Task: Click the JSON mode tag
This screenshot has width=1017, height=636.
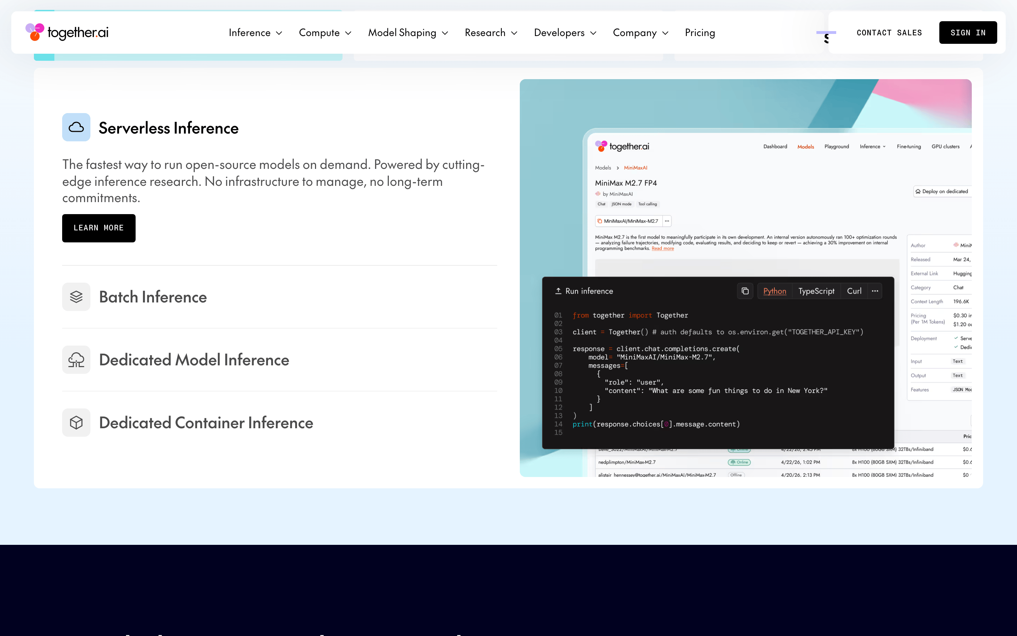Action: (x=621, y=204)
